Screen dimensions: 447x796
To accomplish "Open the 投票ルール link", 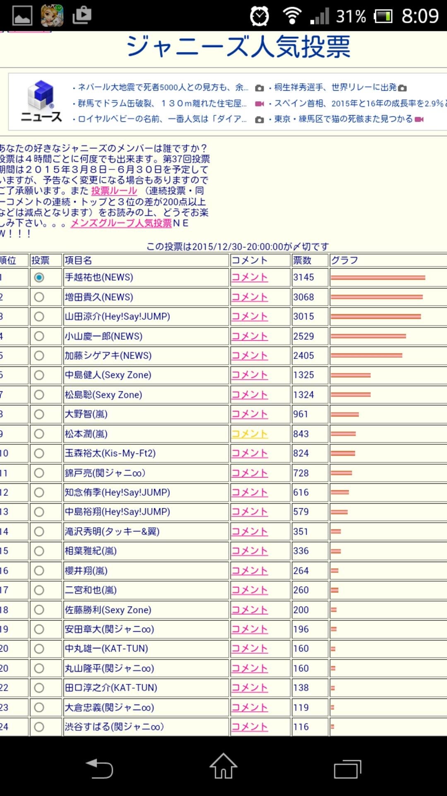I will click(x=114, y=191).
